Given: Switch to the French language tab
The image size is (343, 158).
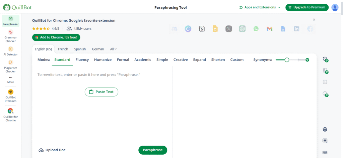Looking at the screenshot, I should tap(63, 49).
